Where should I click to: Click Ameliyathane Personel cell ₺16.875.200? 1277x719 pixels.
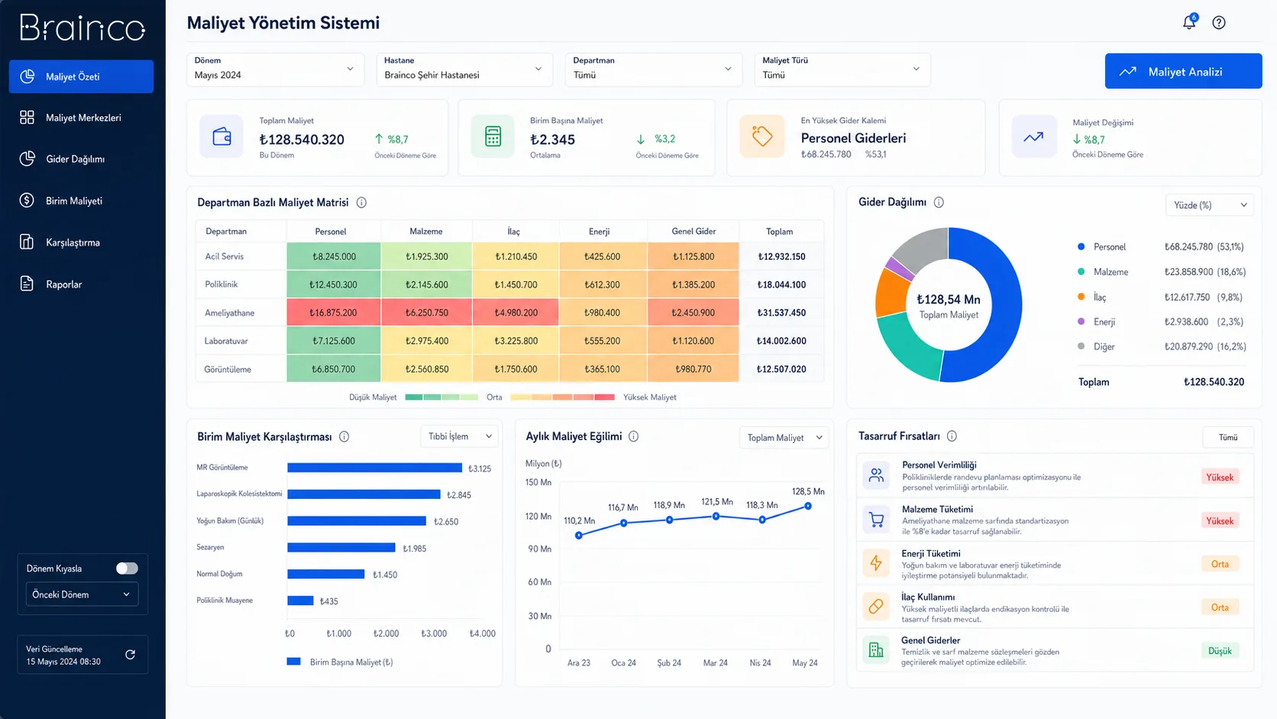334,313
